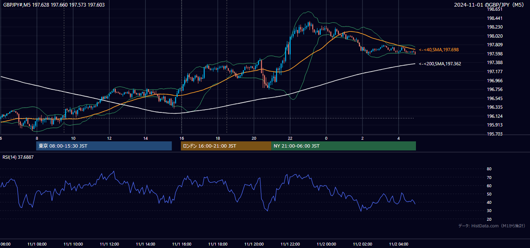The height and width of the screenshot is (248, 530).
Task: Click price axis label 196.966
Action: 495,81
